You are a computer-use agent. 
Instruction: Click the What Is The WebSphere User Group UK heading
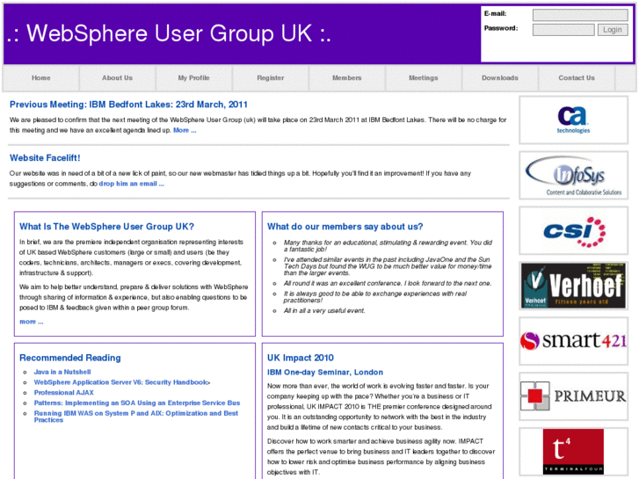[106, 227]
